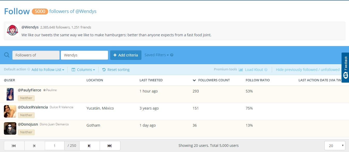This screenshot has height=152, width=349.
Task: Click the followers count '293'
Action: 196,91
